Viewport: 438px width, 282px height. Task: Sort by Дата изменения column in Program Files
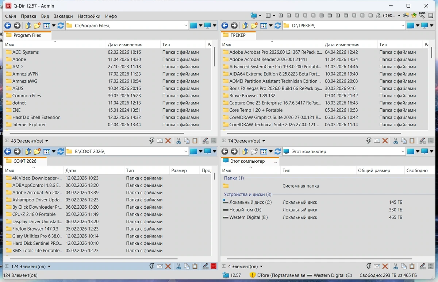click(125, 45)
